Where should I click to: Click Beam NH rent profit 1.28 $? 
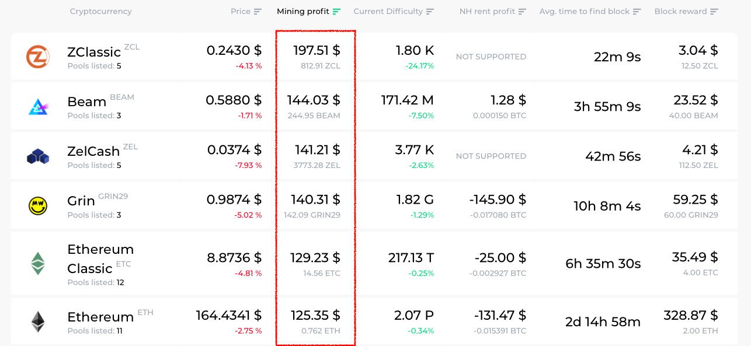[x=508, y=100]
